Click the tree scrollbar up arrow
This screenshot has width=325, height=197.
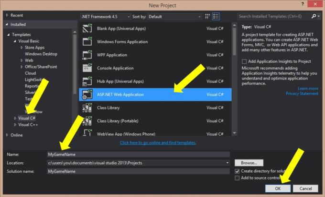click(75, 32)
